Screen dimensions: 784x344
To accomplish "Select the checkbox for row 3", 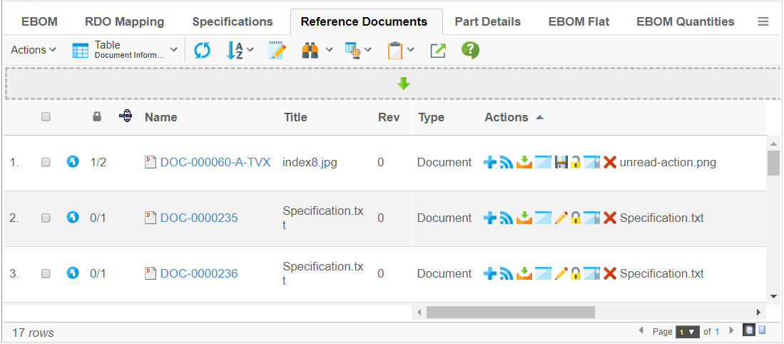I will pos(46,274).
